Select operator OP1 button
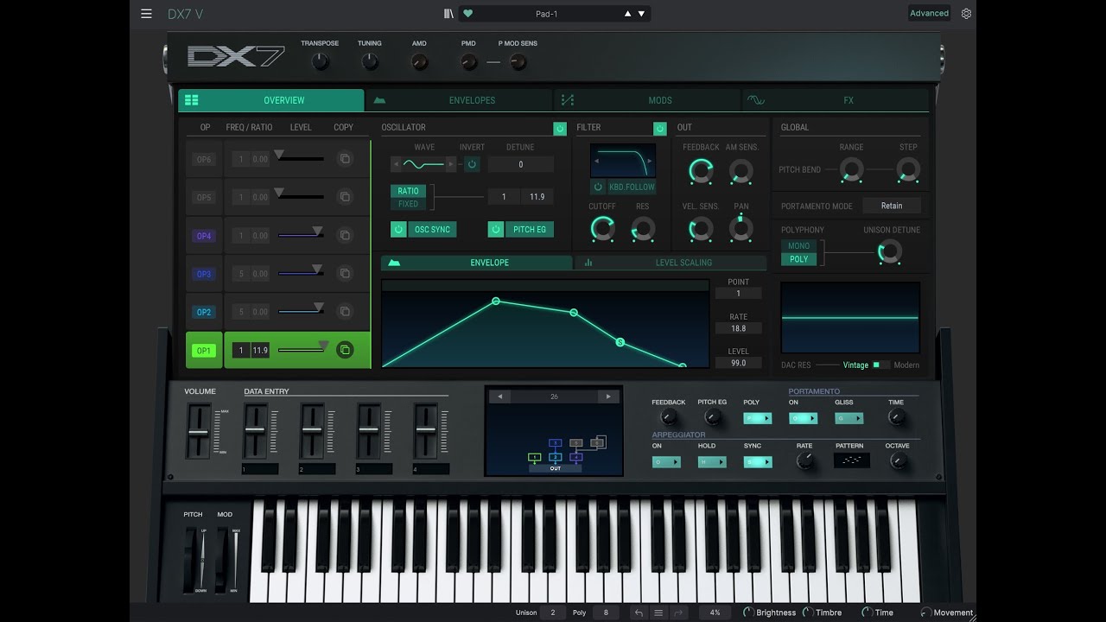 click(x=204, y=350)
